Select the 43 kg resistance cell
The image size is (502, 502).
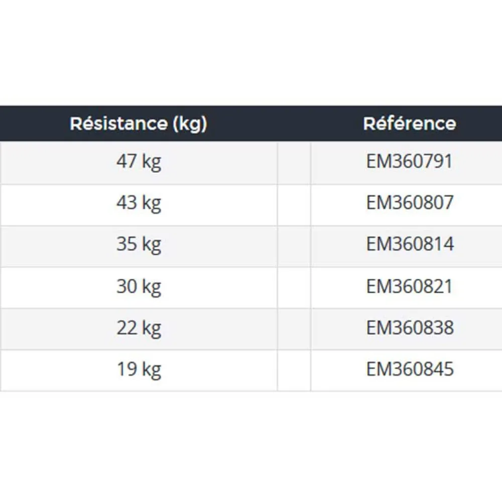coord(139,205)
